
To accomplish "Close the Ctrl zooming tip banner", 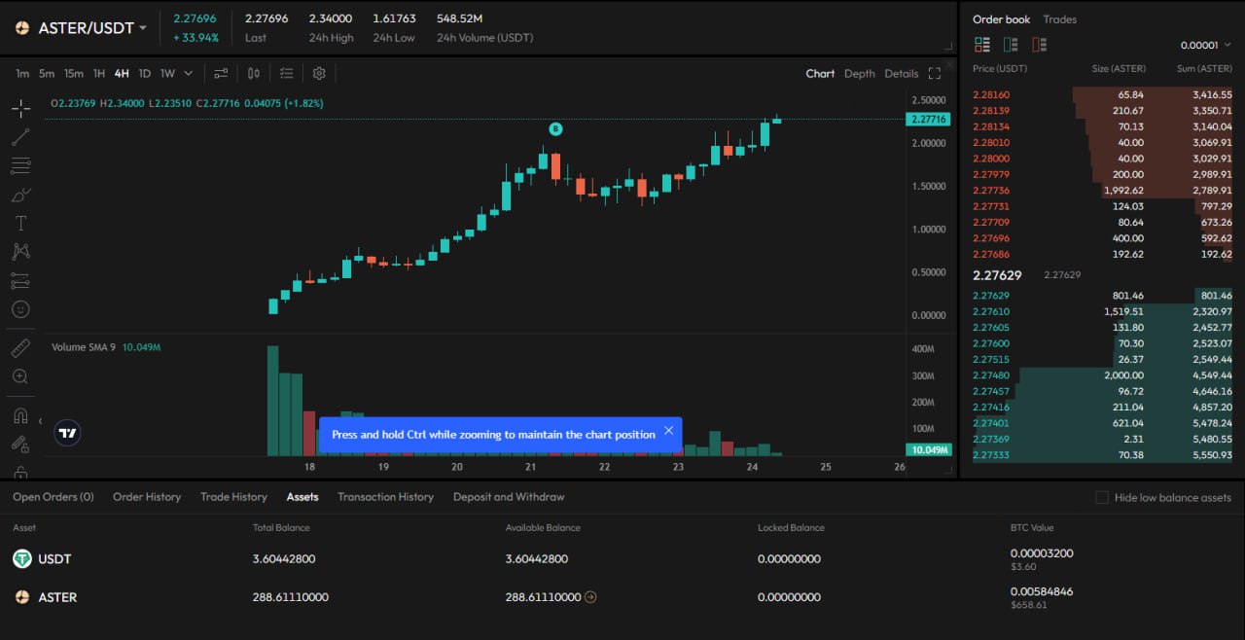I will 668,430.
